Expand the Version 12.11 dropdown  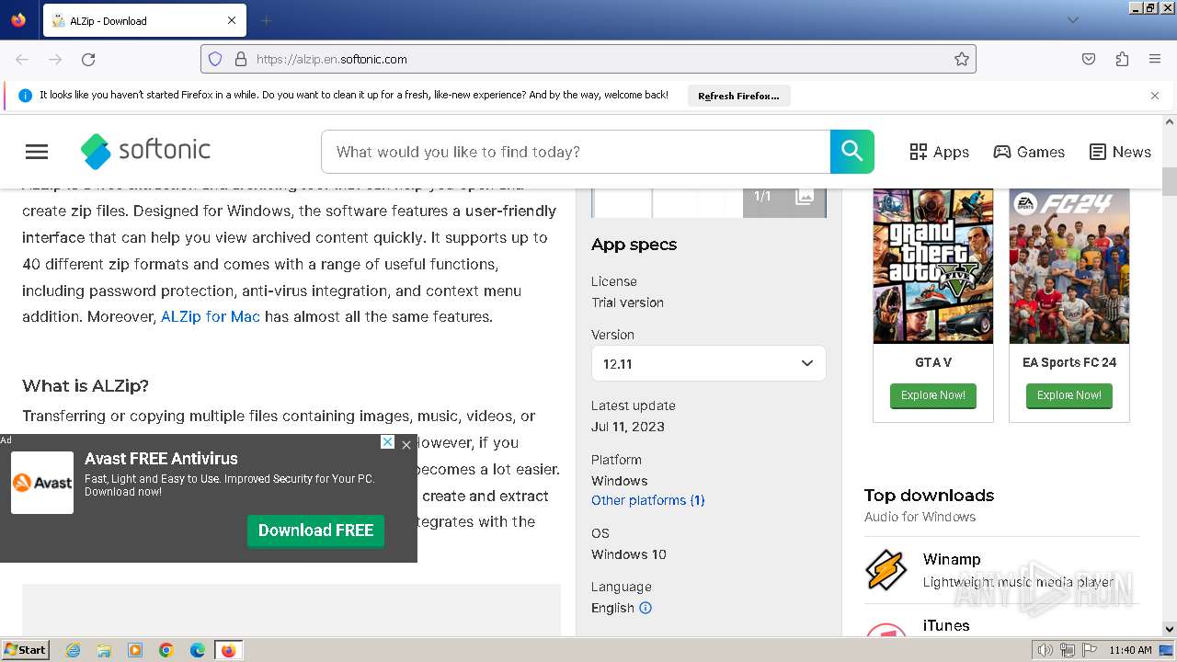708,363
